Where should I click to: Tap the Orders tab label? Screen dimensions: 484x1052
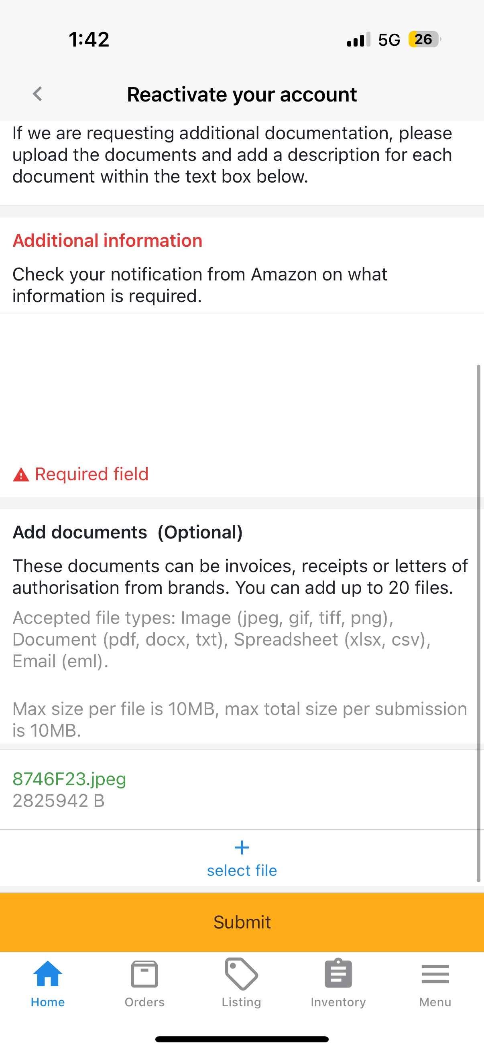[x=144, y=1002]
